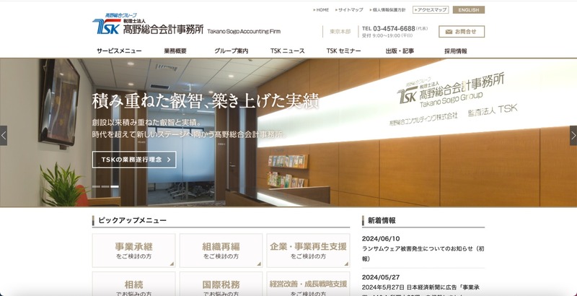Click the TSKの業務遂行理念 banner button
Viewport: 577px width, 296px height.
(133, 160)
